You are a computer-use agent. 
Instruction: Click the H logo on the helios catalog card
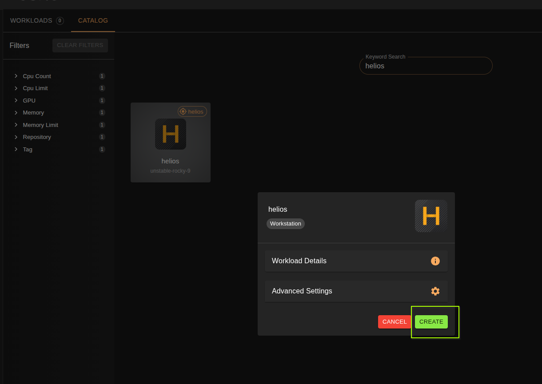(x=170, y=134)
